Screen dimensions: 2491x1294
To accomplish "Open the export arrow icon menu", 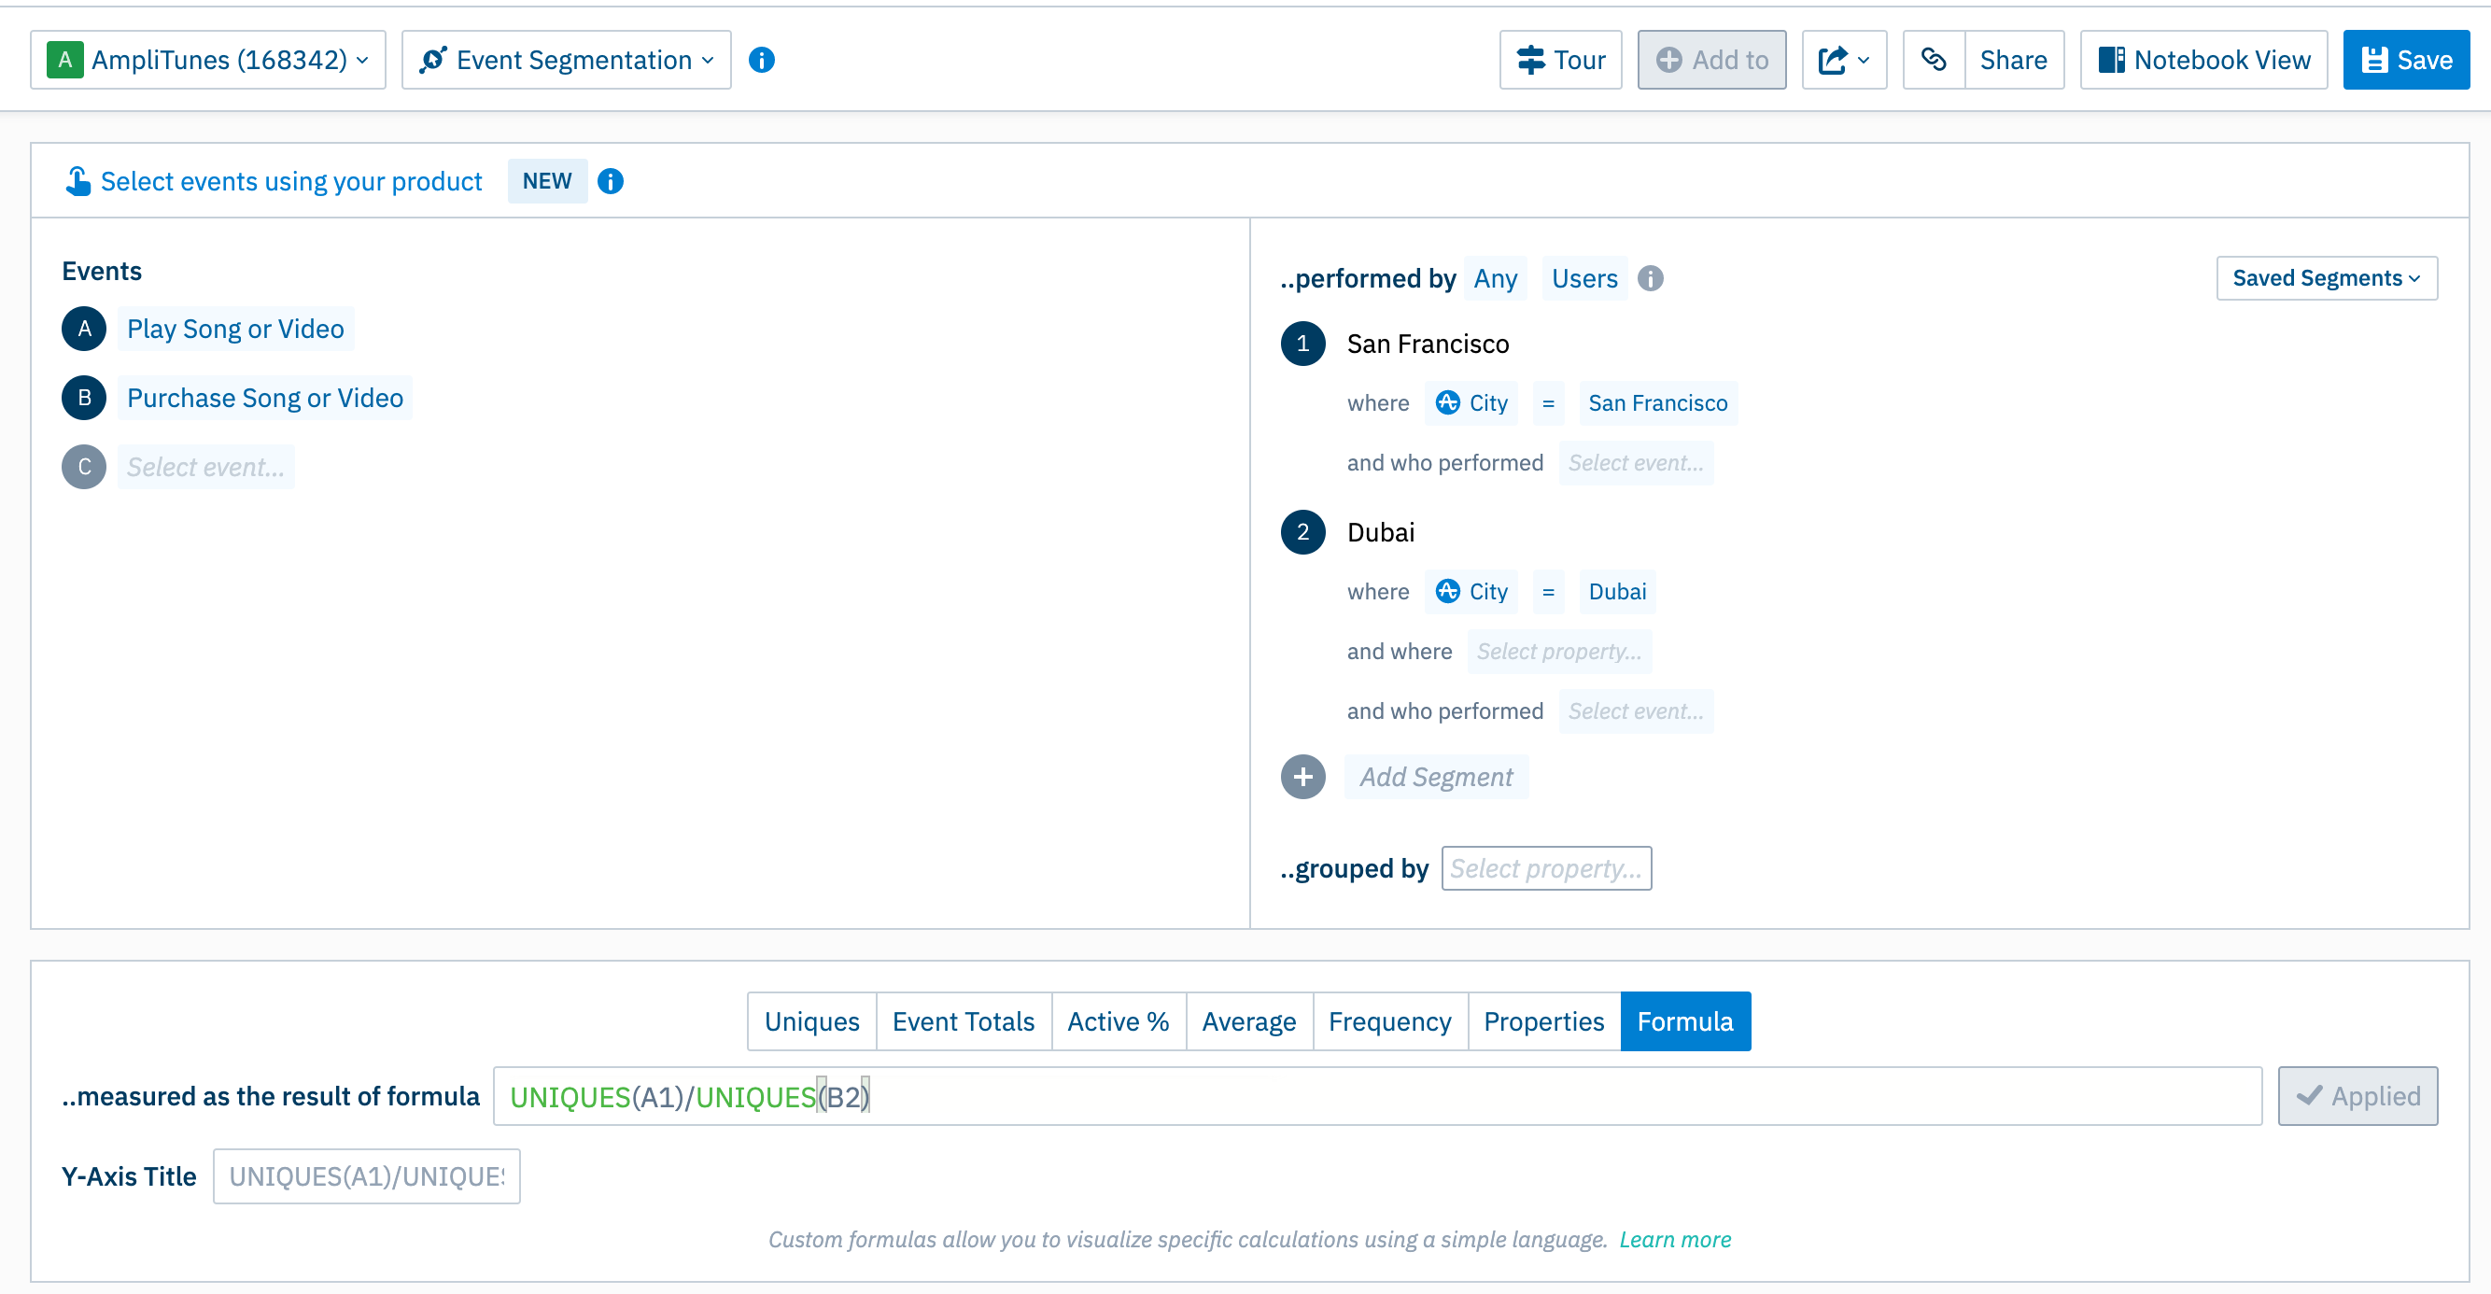I will click(x=1843, y=60).
